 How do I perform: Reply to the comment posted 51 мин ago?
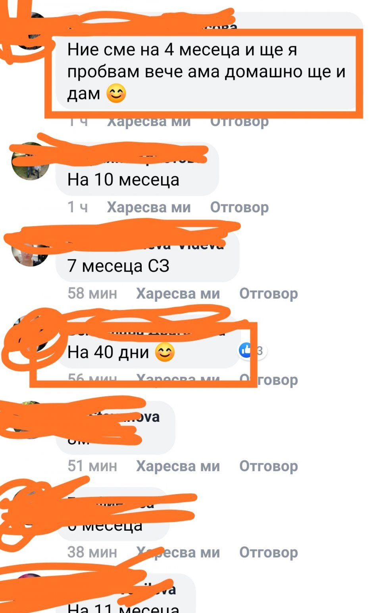(x=268, y=466)
